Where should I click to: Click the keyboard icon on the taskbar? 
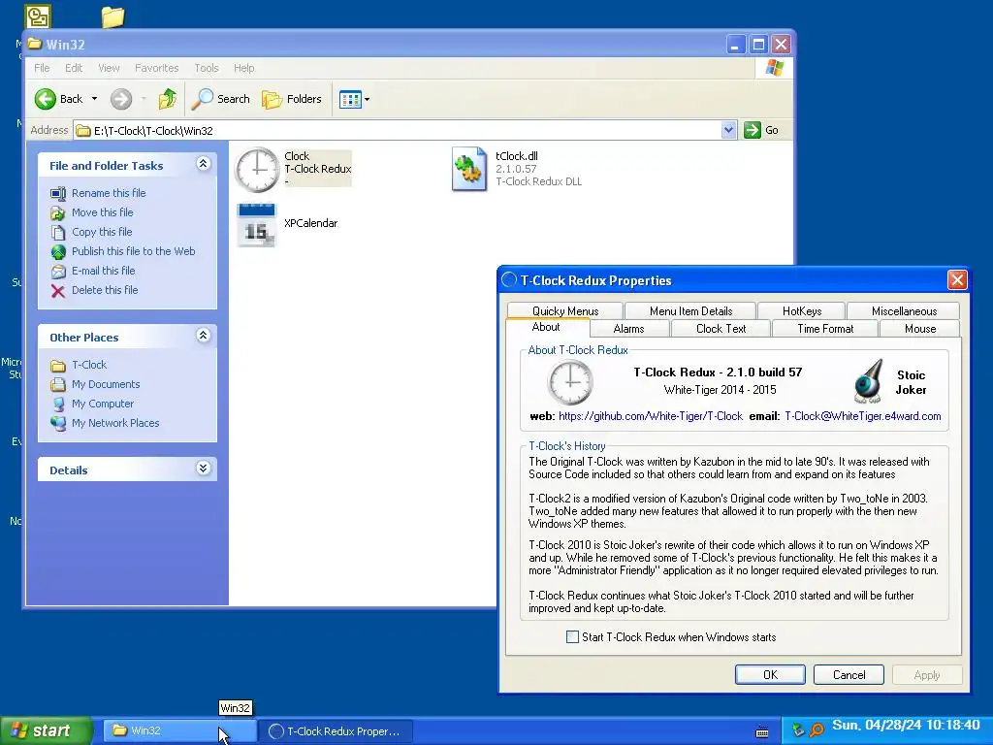coord(762,731)
